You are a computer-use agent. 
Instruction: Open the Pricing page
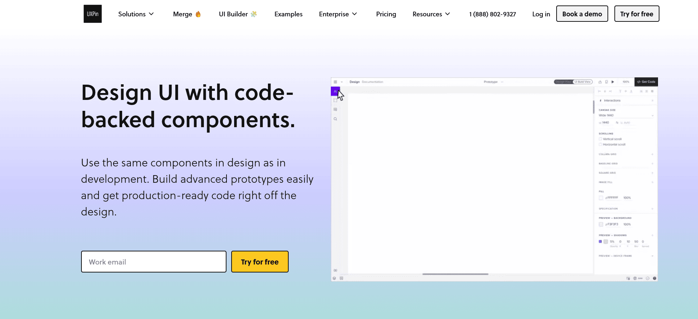click(x=386, y=14)
